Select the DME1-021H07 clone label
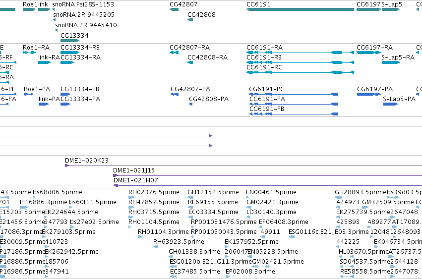 (x=136, y=180)
